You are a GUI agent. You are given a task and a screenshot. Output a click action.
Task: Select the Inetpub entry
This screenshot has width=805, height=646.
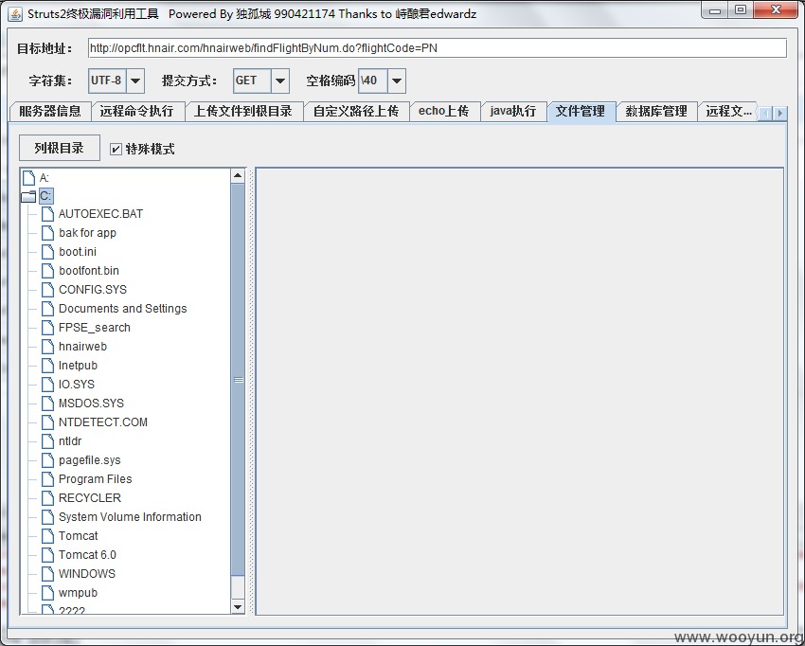coord(78,366)
